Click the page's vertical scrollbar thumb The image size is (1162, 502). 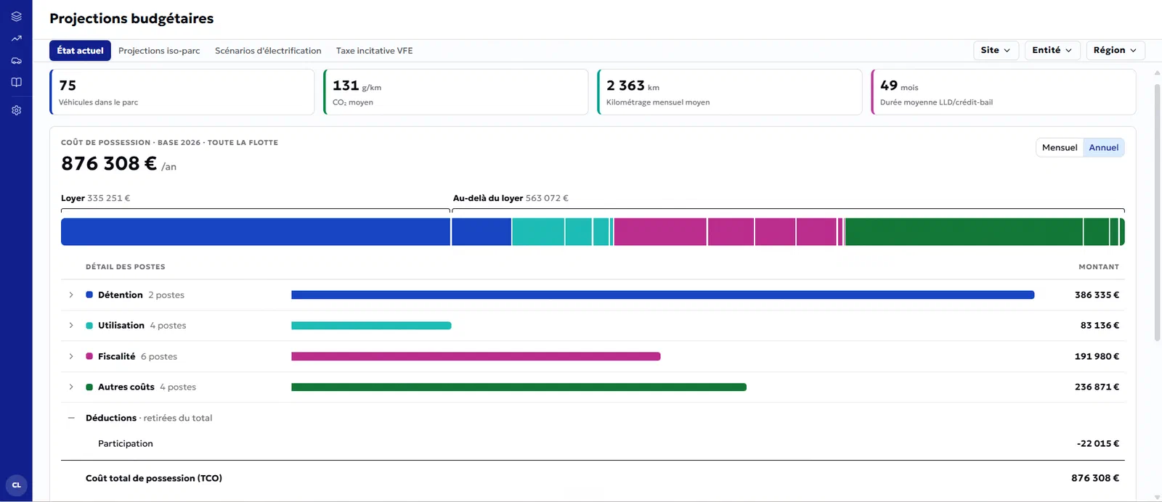[x=1157, y=212]
